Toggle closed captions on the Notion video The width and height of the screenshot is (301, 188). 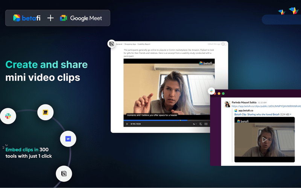(x=206, y=124)
